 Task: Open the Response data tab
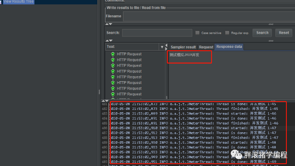click(x=229, y=47)
